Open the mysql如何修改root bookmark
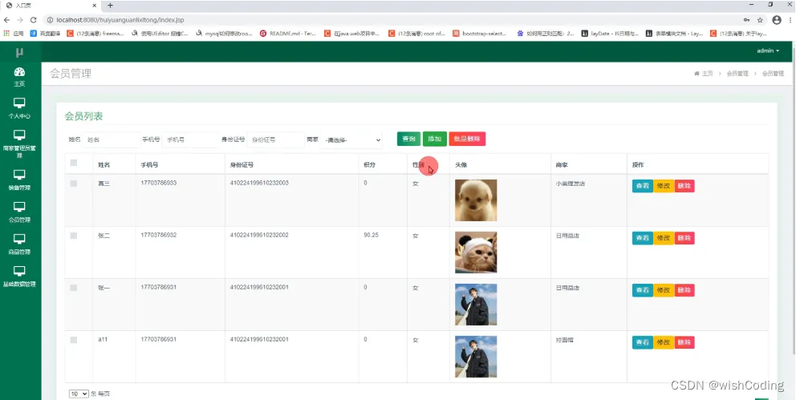 point(225,34)
